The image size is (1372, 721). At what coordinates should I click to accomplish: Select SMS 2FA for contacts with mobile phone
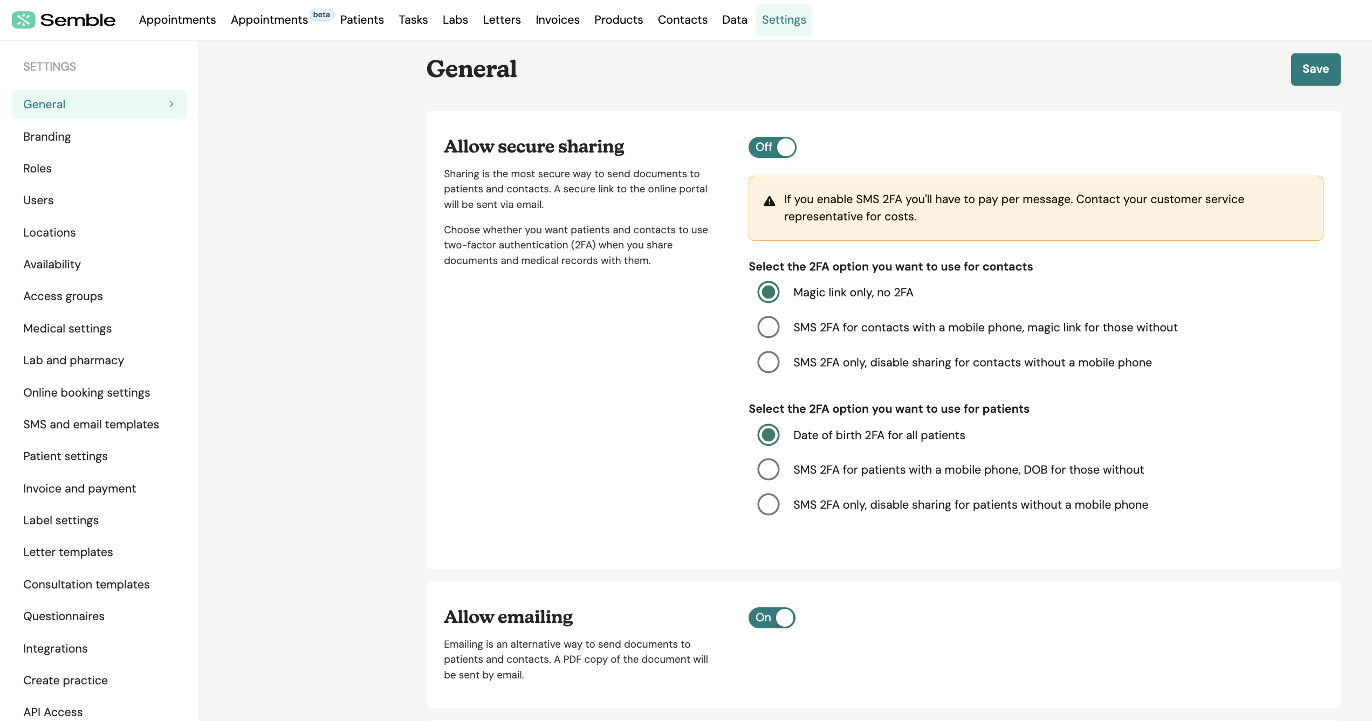pos(769,327)
